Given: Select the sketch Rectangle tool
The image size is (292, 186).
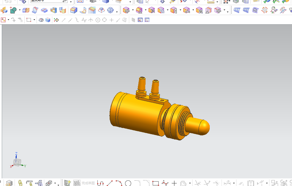Looking at the screenshot, I should [x=155, y=183].
